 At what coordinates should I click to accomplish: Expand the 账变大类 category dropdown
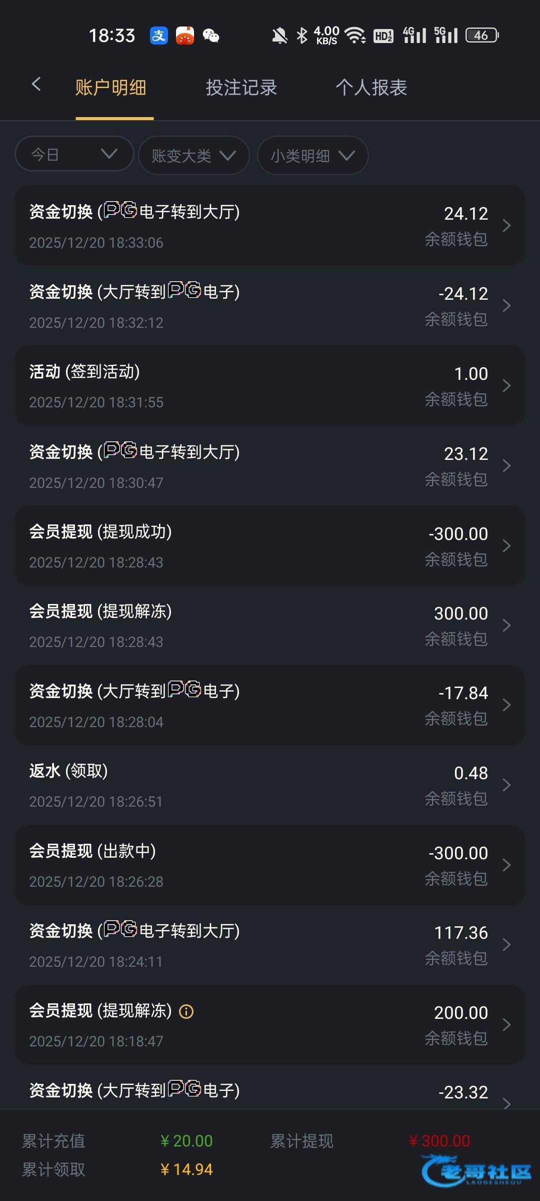[x=193, y=156]
